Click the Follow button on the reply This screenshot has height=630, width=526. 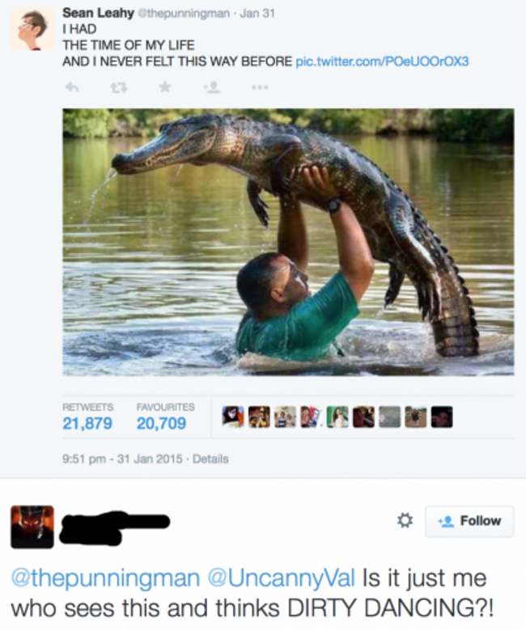pyautogui.click(x=469, y=521)
